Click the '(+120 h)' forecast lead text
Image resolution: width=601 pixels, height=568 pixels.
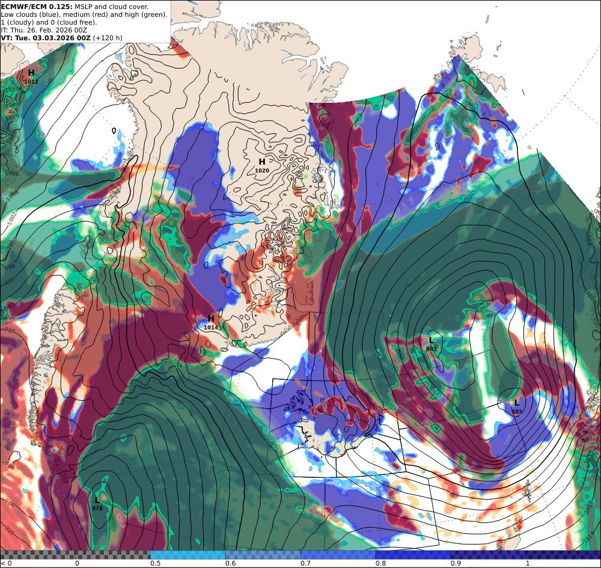(108, 38)
